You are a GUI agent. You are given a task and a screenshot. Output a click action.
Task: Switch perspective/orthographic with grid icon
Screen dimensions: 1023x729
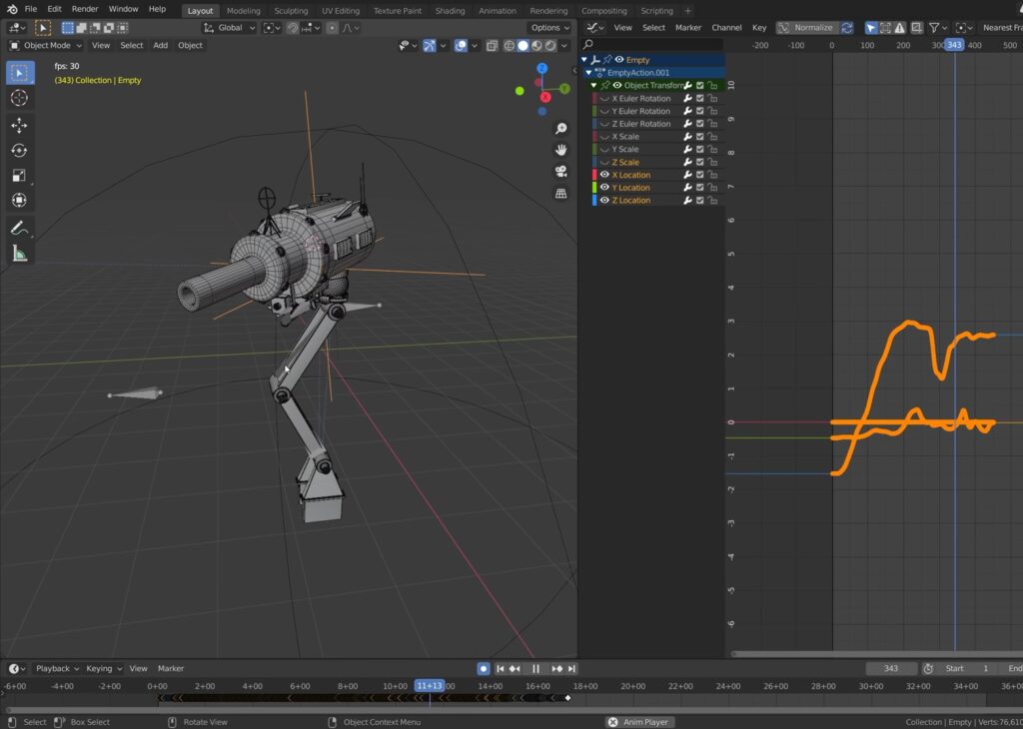tap(560, 193)
